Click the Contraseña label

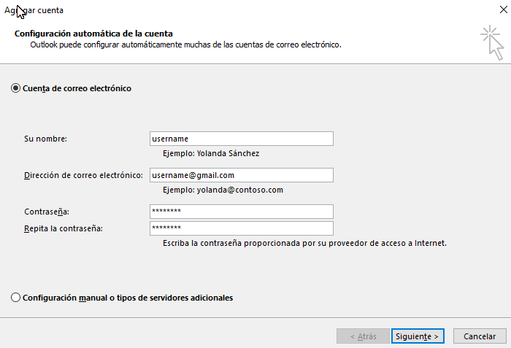47,212
